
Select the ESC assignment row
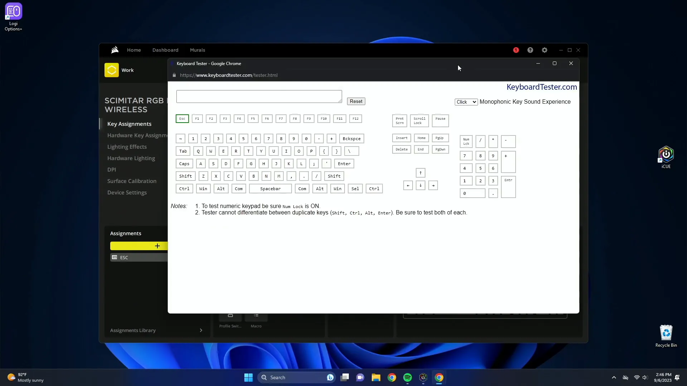pos(139,257)
